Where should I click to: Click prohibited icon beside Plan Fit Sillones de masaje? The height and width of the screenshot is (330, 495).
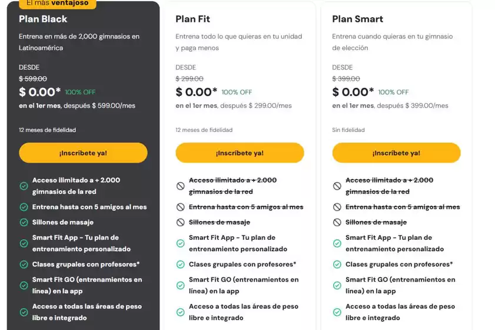pyautogui.click(x=181, y=222)
